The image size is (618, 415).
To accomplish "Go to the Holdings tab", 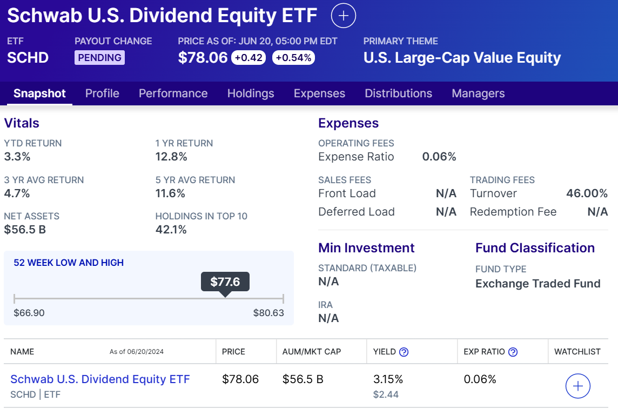I will [x=251, y=93].
